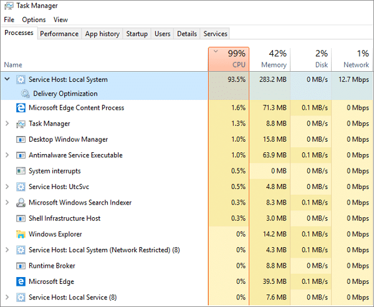The width and height of the screenshot is (374, 307).
Task: Sort by the Network column header
Action: [352, 59]
